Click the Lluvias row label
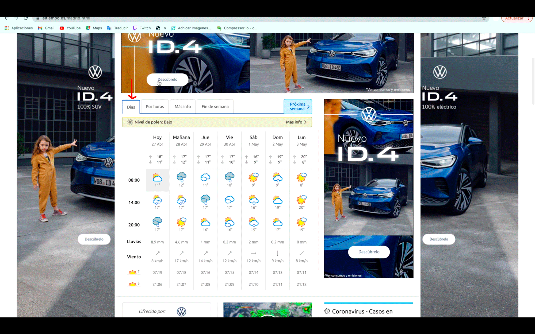The image size is (535, 334). pos(134,242)
